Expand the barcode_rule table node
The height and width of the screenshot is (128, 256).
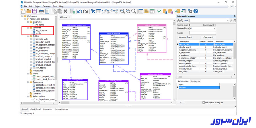click(31, 39)
